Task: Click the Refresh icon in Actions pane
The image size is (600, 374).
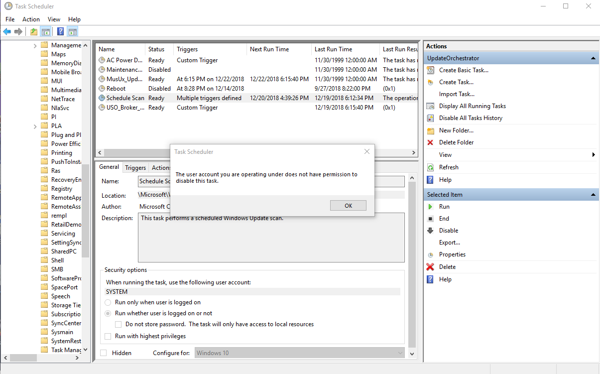Action: [430, 167]
